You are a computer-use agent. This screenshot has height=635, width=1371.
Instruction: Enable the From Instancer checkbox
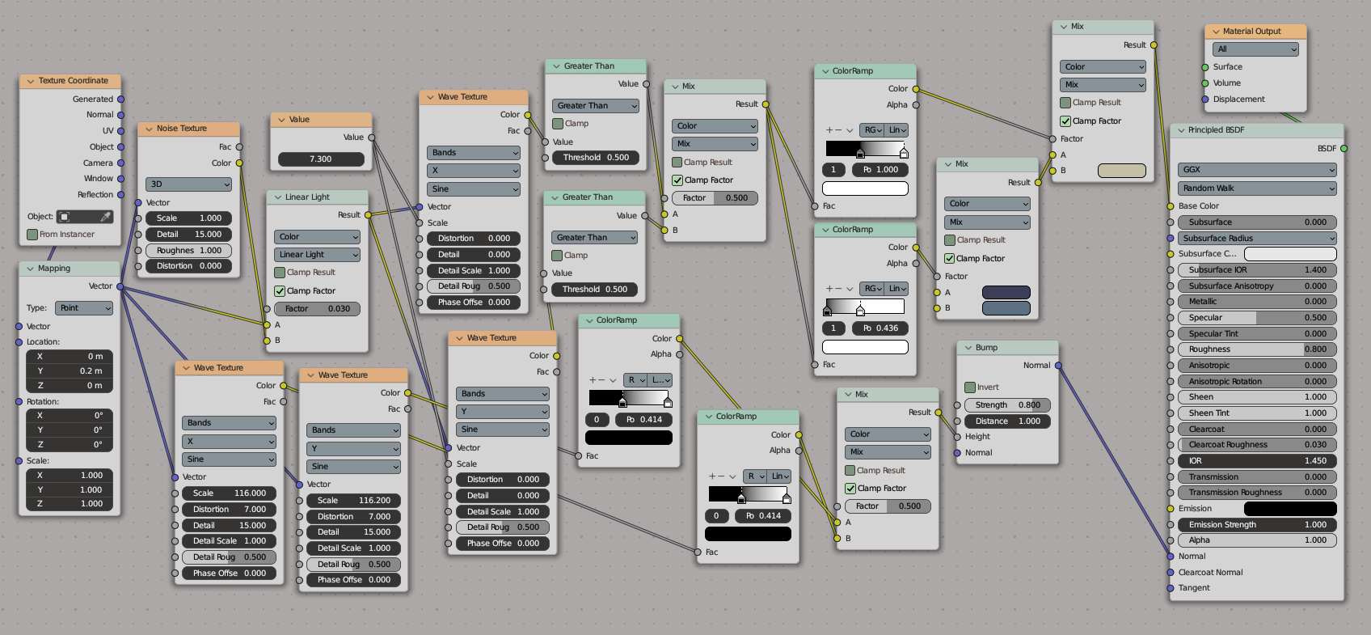32,235
